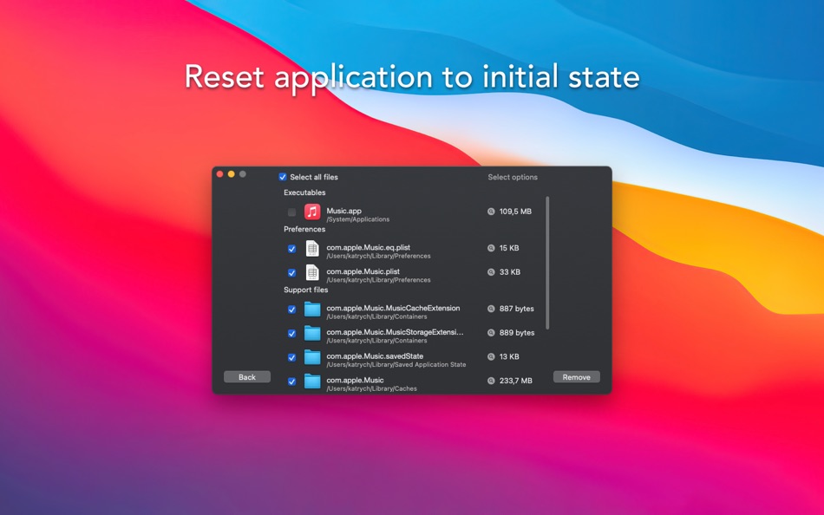Uncheck com.apple.Music.plist for removal

pyautogui.click(x=291, y=273)
